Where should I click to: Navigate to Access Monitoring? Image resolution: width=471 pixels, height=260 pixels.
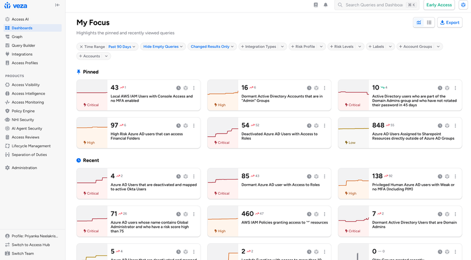coord(32,102)
